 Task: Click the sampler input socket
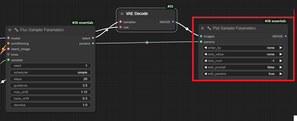pos(8,60)
